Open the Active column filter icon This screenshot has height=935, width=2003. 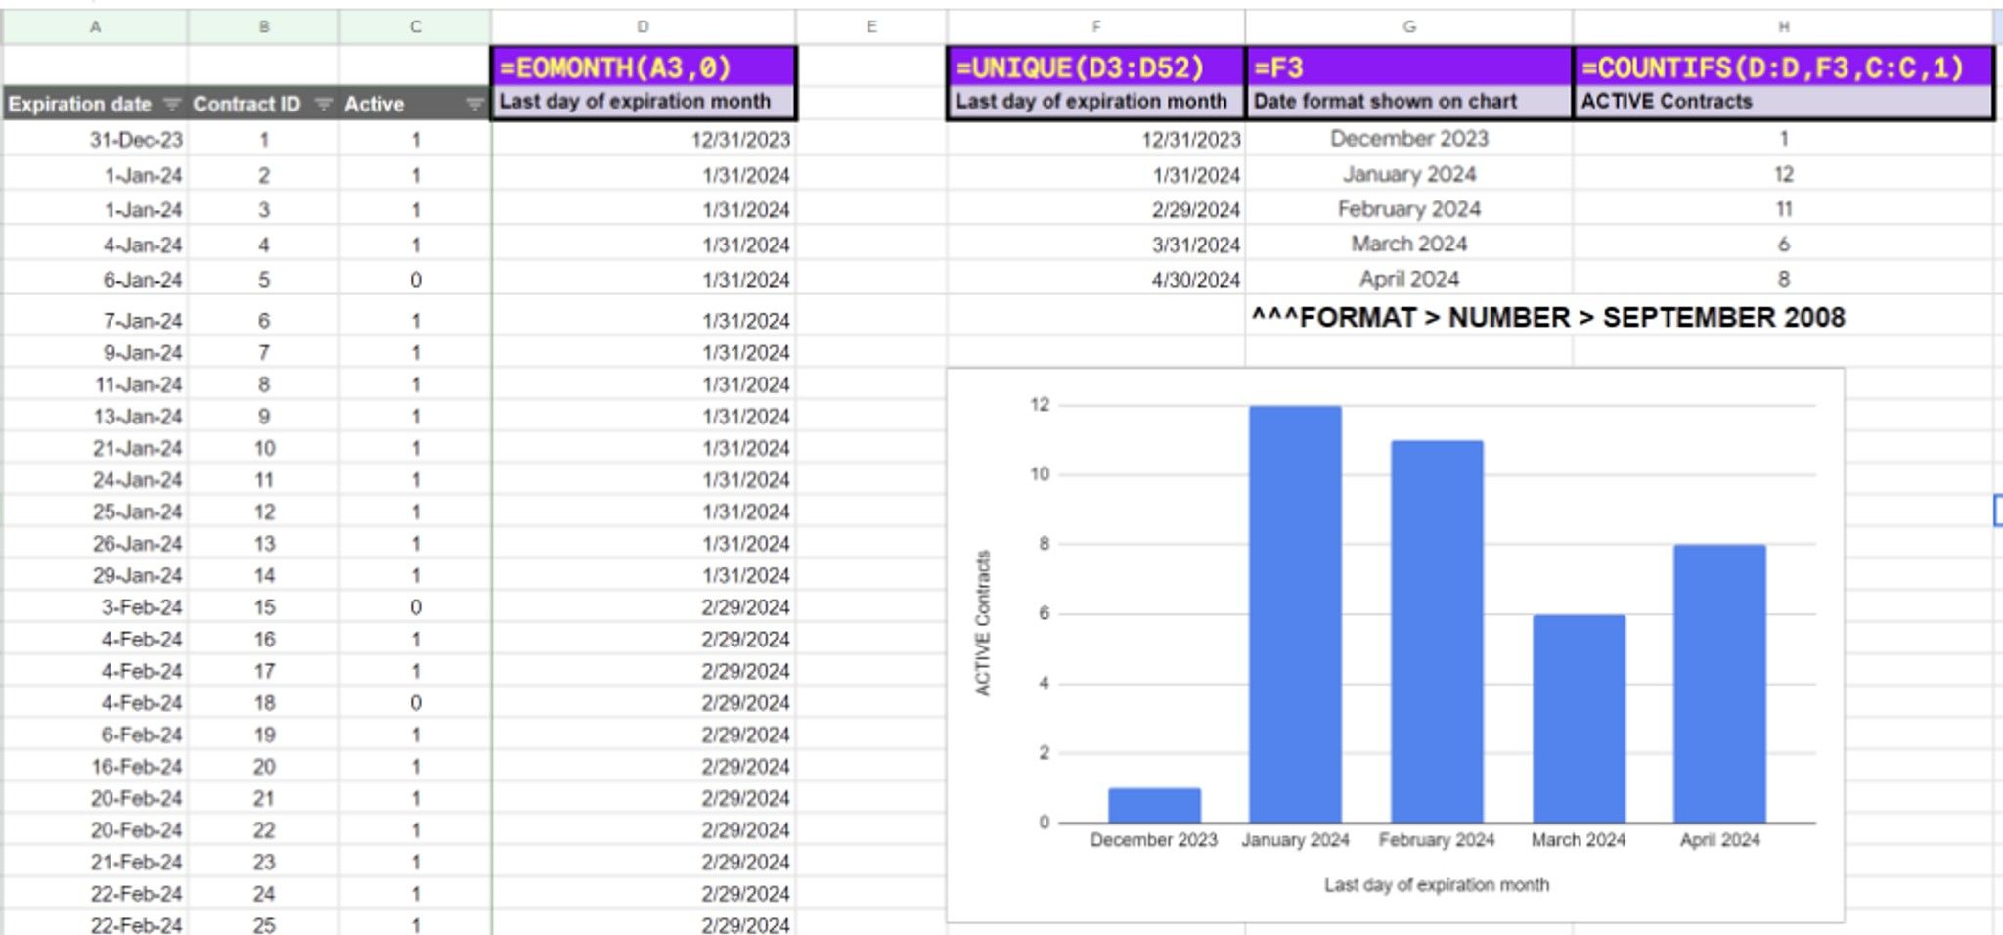(x=474, y=104)
